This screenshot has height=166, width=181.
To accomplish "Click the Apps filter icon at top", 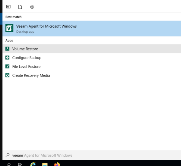I will [8, 7].
